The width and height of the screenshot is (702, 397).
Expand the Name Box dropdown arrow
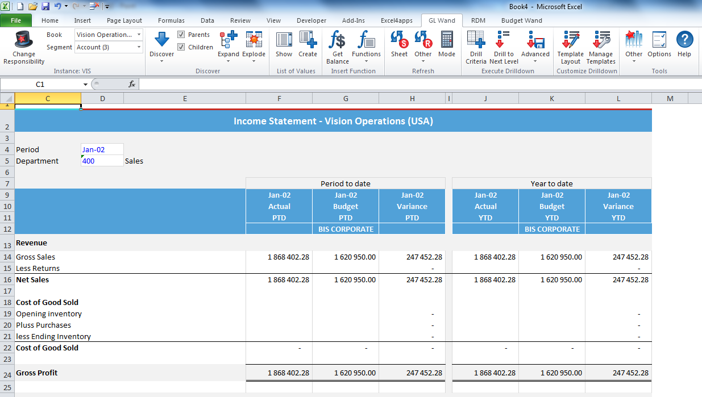point(85,84)
